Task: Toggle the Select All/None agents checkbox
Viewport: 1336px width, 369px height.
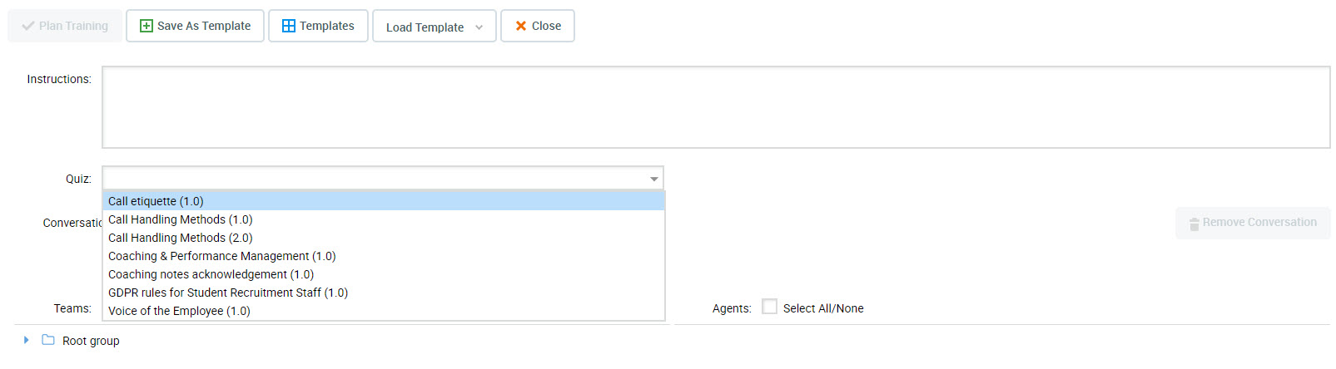Action: tap(770, 307)
